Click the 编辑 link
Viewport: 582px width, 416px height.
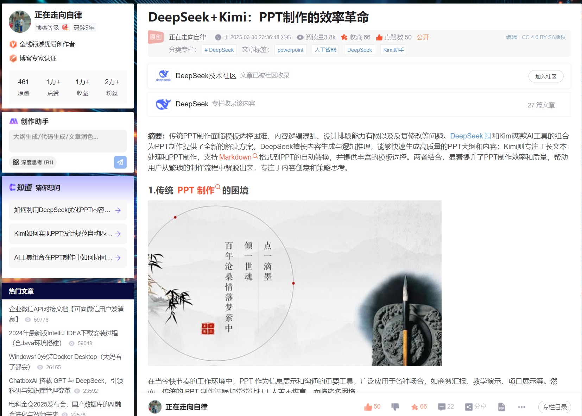point(511,37)
